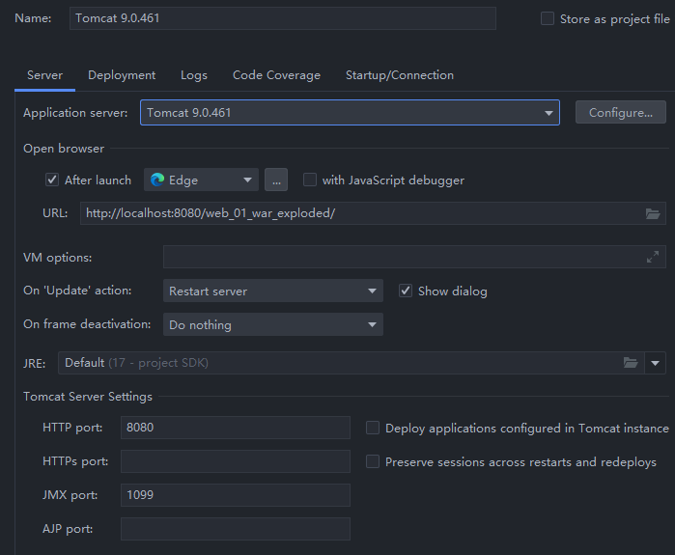675x555 pixels.
Task: Click the Open browser section label
Action: [64, 149]
